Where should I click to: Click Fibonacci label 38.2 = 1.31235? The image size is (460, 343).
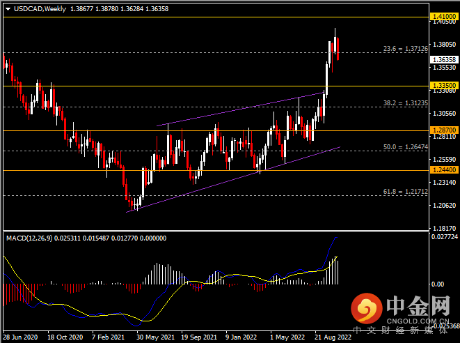pyautogui.click(x=406, y=103)
